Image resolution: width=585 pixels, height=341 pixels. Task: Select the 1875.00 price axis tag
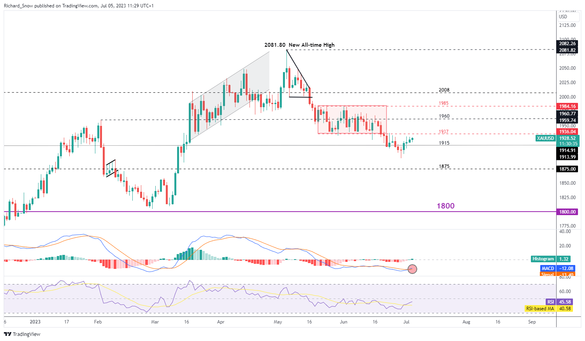coord(567,169)
